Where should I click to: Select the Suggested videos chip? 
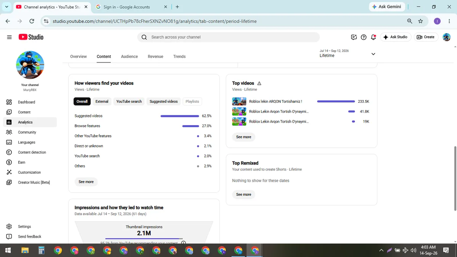point(163,101)
